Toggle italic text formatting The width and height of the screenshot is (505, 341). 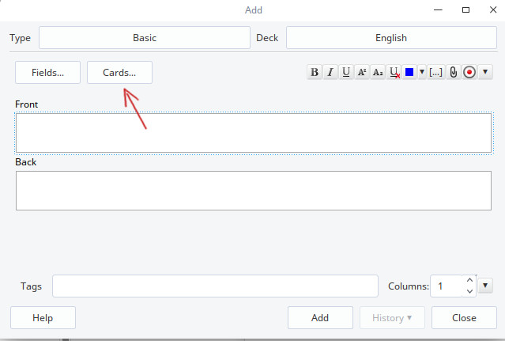click(330, 72)
